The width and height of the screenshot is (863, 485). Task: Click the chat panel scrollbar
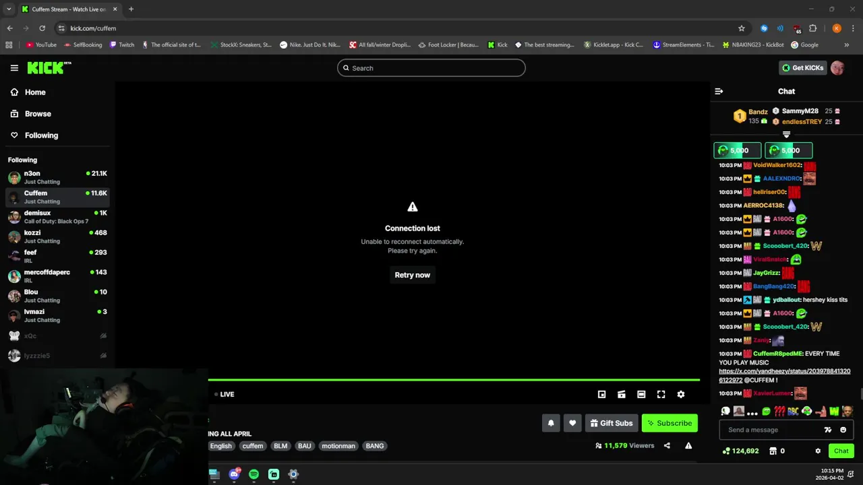tap(860, 394)
